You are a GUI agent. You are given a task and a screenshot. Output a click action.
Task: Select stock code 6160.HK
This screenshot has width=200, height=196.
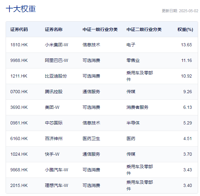(19, 138)
